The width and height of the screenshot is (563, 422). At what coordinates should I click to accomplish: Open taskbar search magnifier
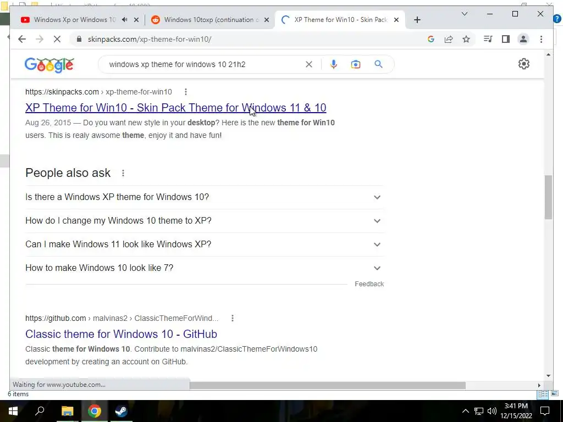coord(40,411)
